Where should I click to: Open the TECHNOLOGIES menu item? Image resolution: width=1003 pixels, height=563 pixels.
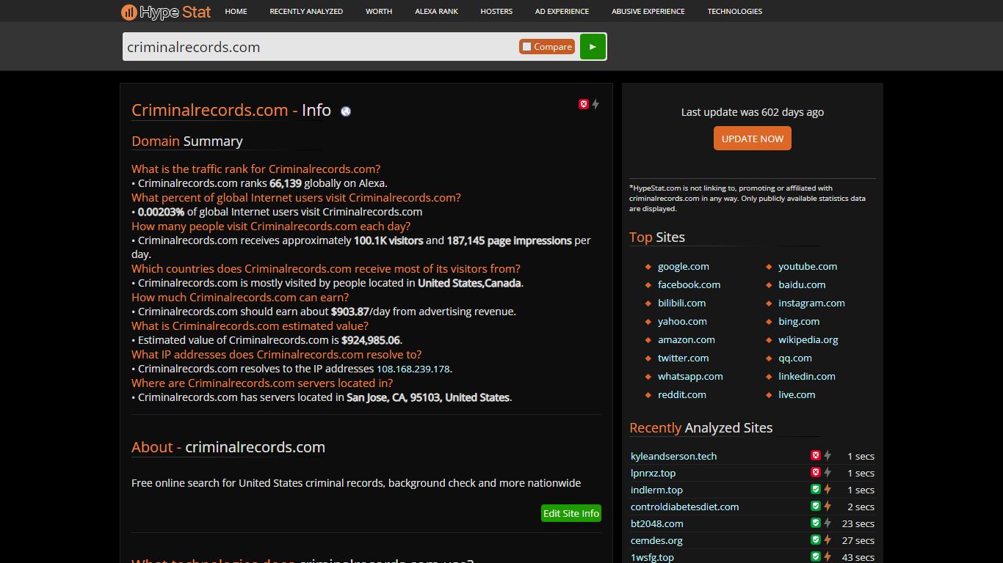[x=735, y=11]
